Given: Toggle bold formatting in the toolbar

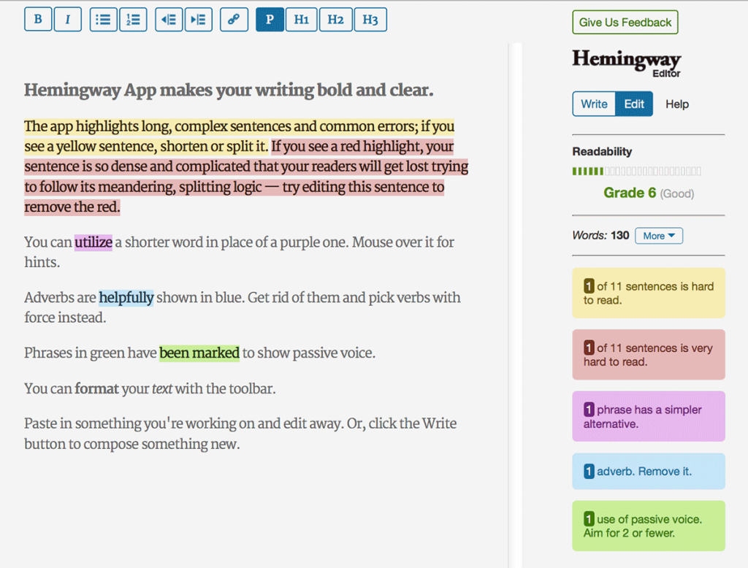Looking at the screenshot, I should pyautogui.click(x=38, y=20).
